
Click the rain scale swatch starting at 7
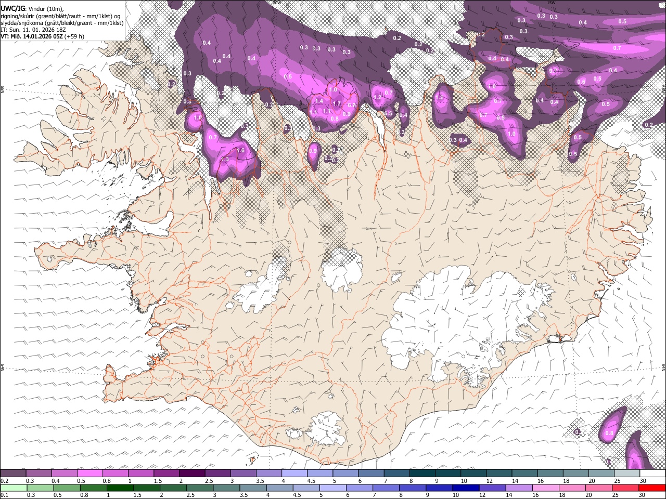point(386,488)
